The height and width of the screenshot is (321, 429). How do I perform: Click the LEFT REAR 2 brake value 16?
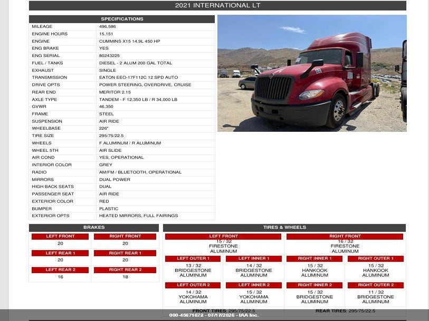[60, 277]
